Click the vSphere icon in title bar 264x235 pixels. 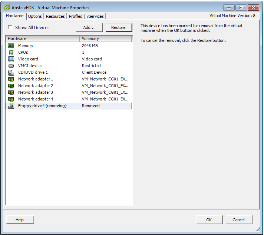(x=7, y=7)
